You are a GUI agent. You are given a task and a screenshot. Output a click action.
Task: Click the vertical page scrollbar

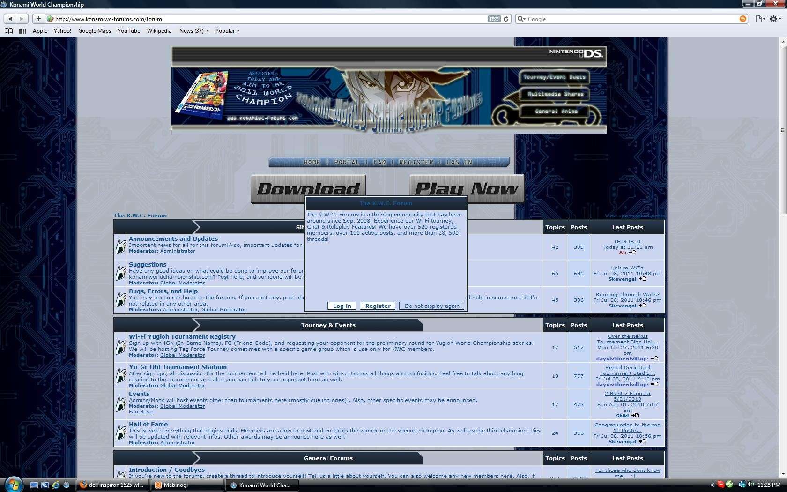(783, 130)
